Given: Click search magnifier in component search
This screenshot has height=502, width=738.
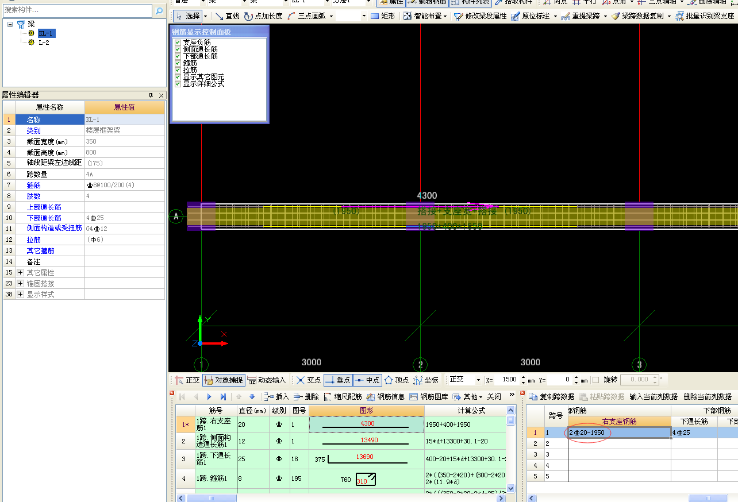Looking at the screenshot, I should (159, 10).
